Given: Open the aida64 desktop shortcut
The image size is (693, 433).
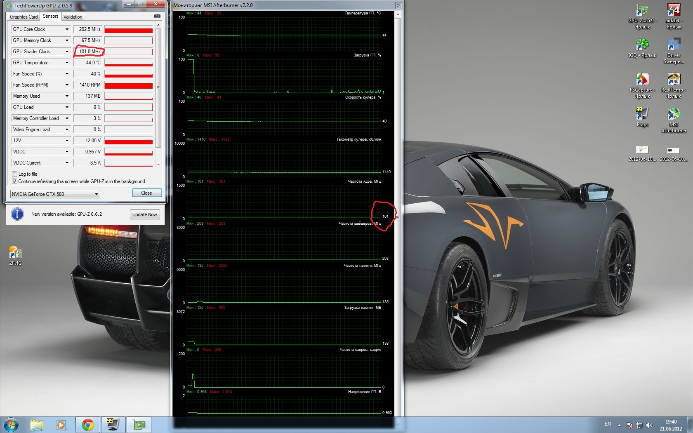Looking at the screenshot, I should pos(674,10).
